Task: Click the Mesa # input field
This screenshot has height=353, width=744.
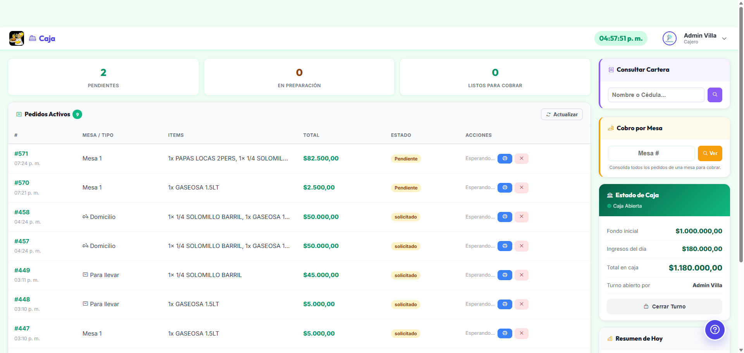Action: tap(651, 153)
